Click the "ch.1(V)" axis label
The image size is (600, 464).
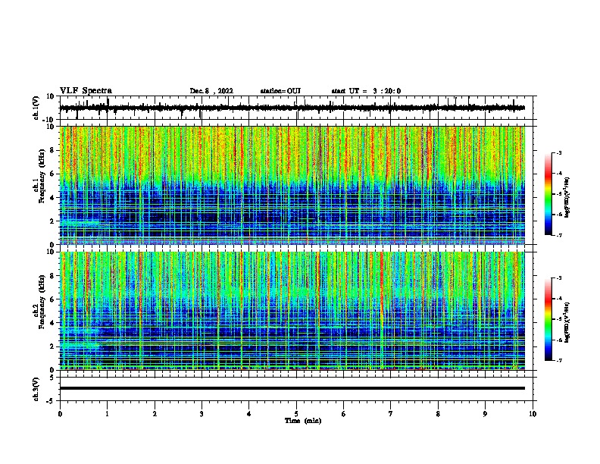coord(36,108)
